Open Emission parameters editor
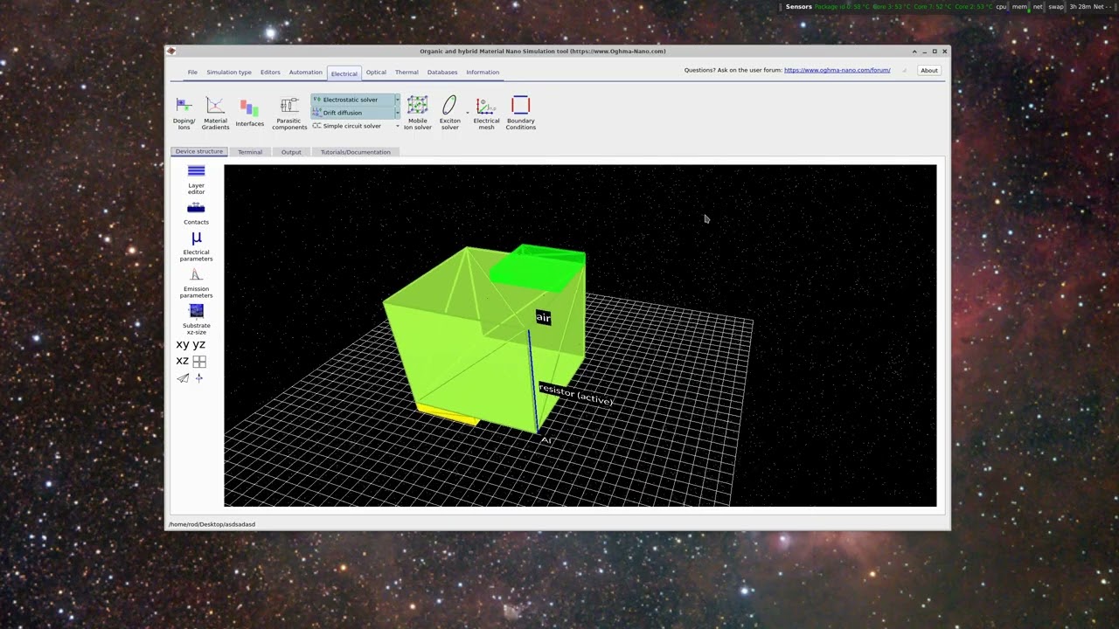 (196, 283)
